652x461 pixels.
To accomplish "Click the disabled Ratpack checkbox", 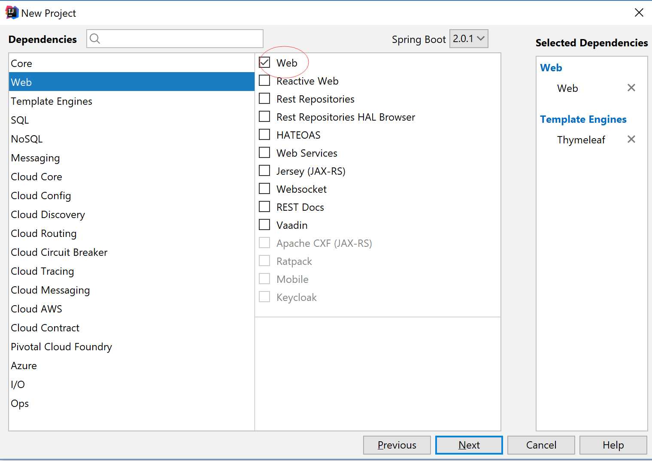I will [x=264, y=261].
